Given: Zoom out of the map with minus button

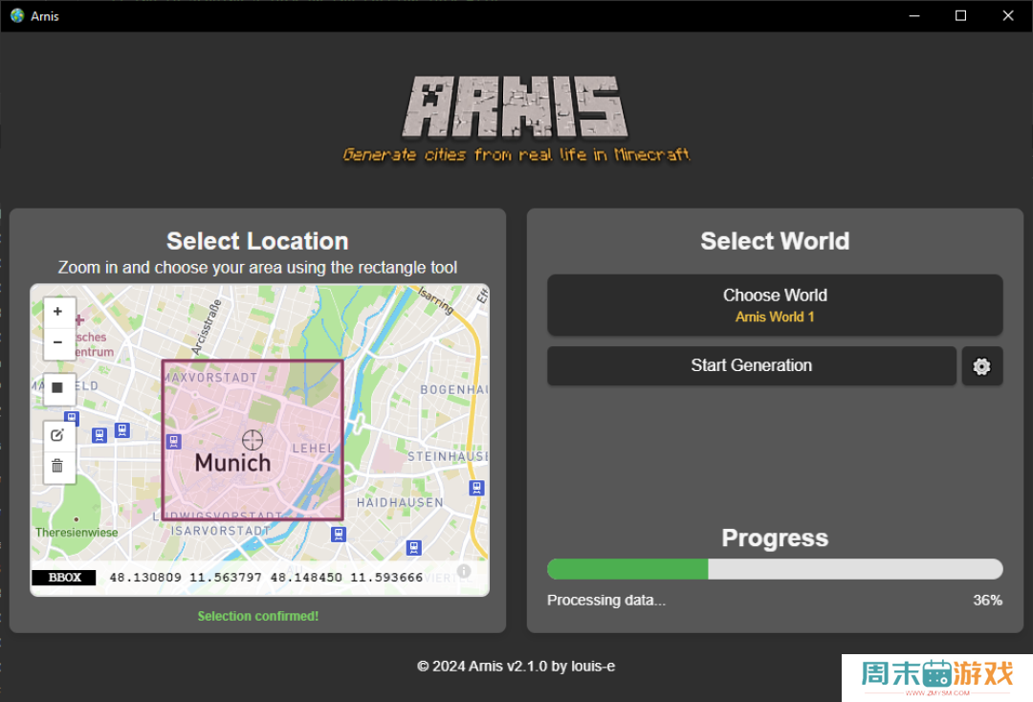Looking at the screenshot, I should [57, 342].
